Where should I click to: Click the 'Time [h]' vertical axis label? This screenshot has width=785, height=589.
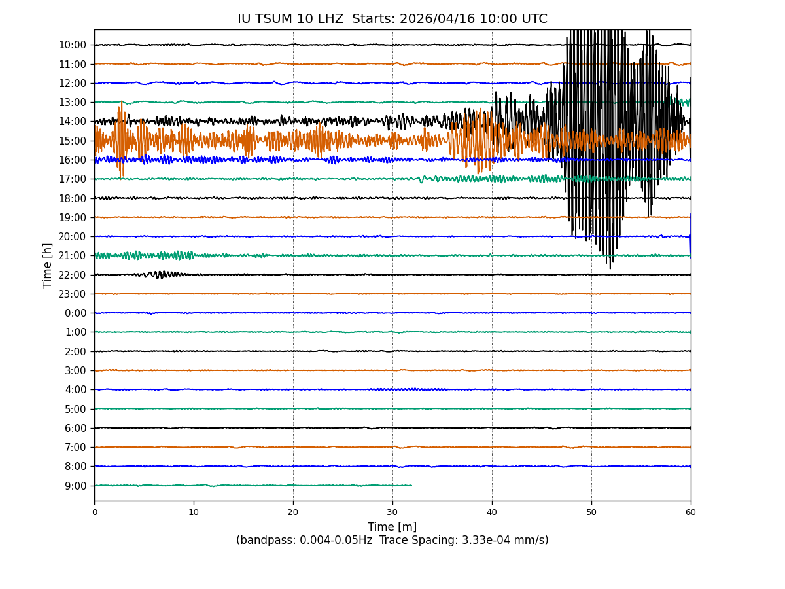click(48, 265)
